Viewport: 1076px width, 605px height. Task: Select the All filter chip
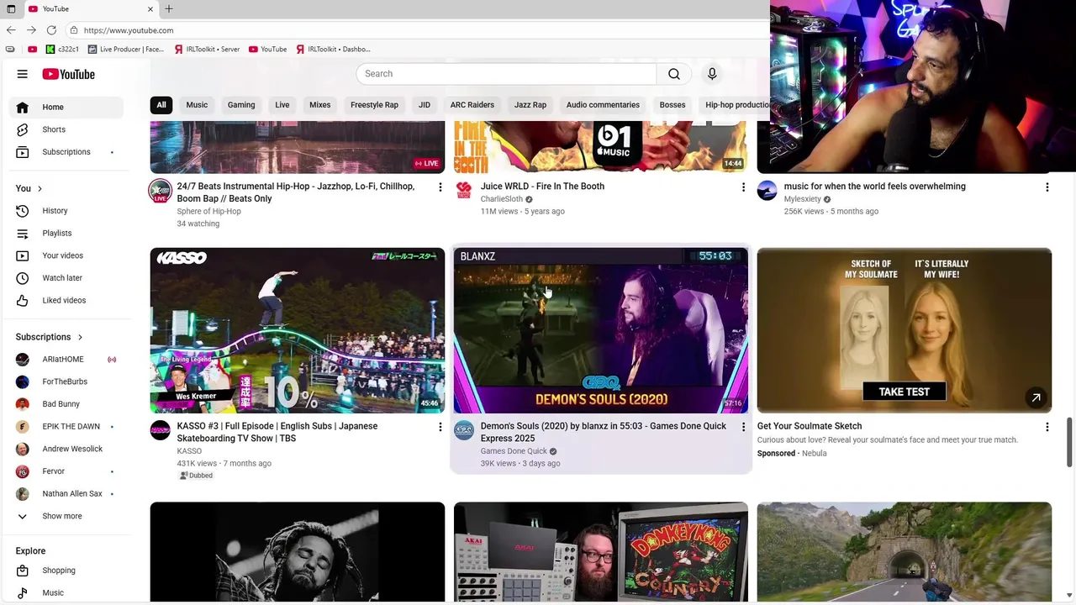click(161, 105)
